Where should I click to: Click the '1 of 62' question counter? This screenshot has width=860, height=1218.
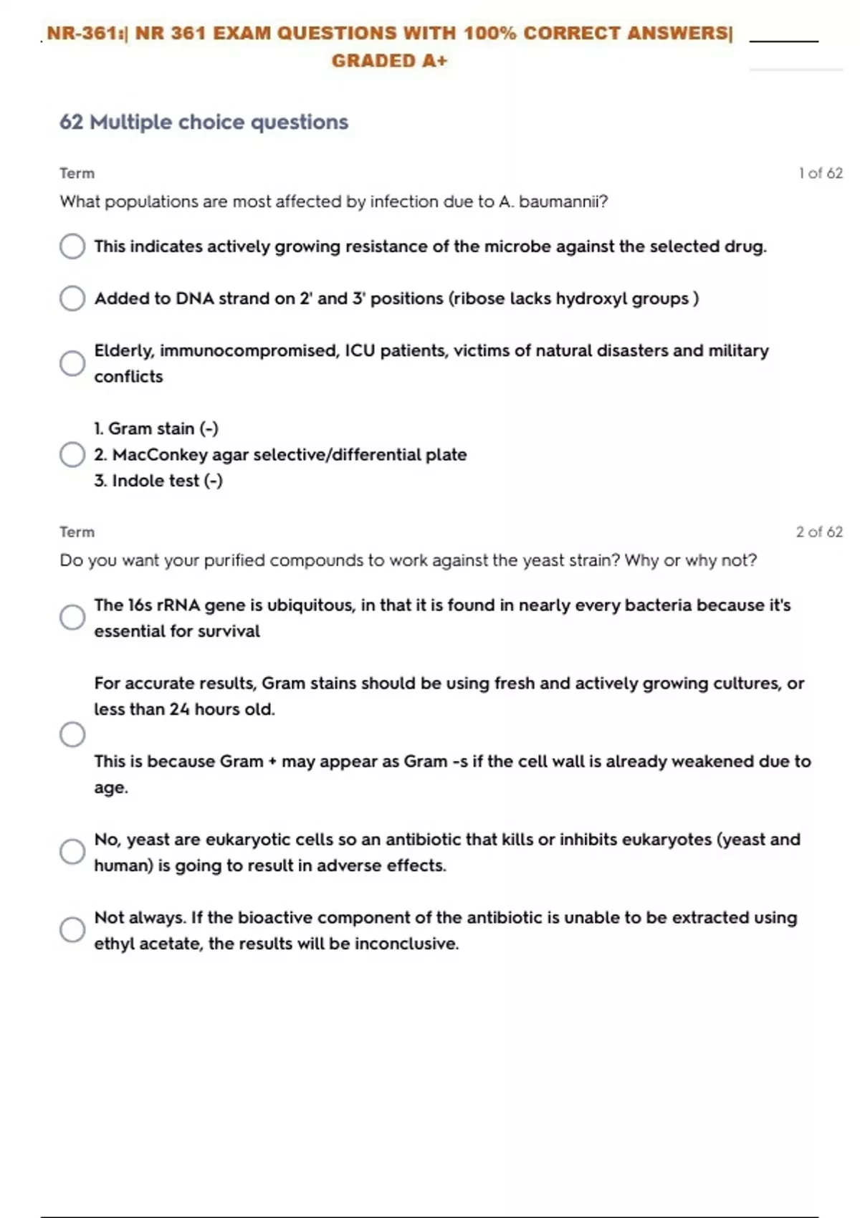[821, 173]
